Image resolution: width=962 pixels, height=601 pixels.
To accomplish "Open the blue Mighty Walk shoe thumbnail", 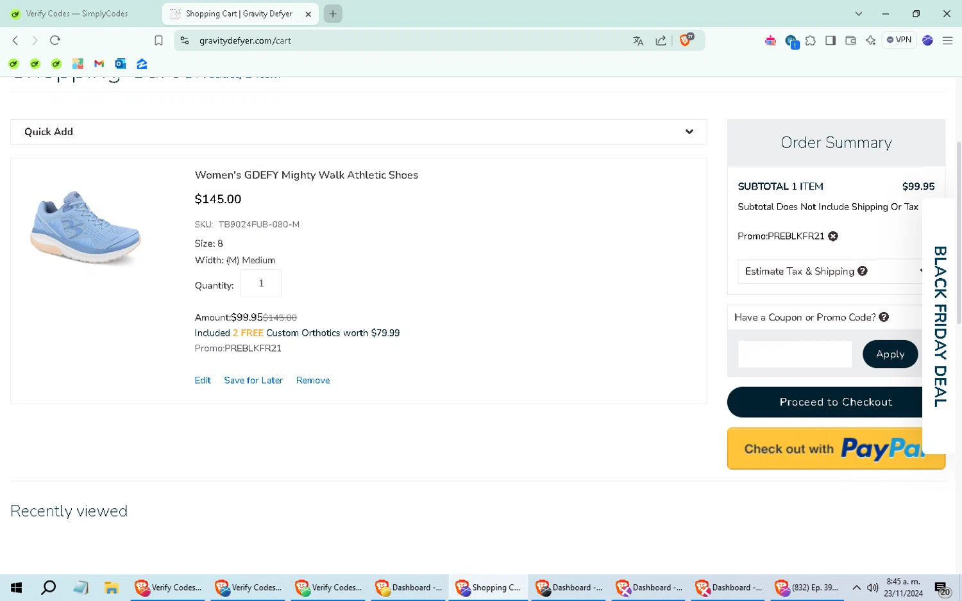I will pyautogui.click(x=85, y=227).
